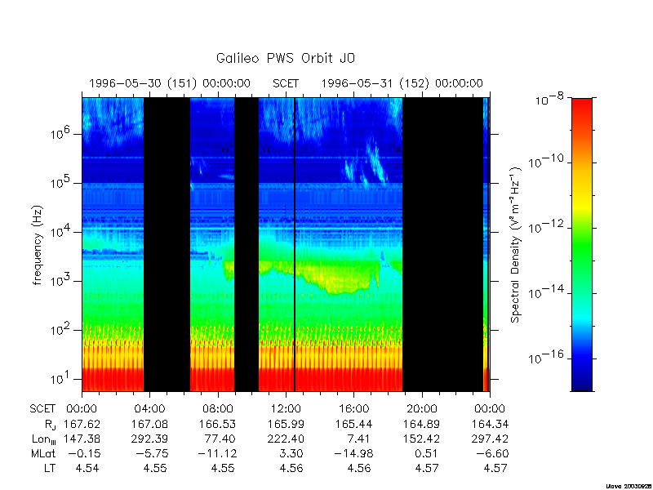Click the R_J value 164.34
This screenshot has height=490, width=653.
coord(490,424)
